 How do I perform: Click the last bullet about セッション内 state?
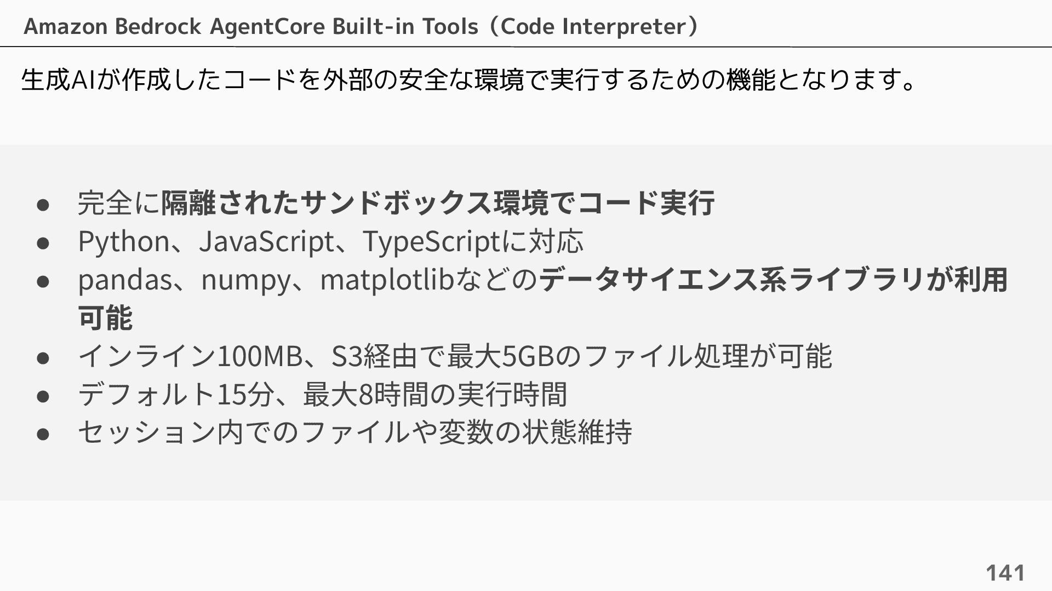point(355,432)
